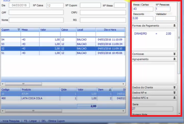The width and height of the screenshot is (184, 124).
Task: Select the highlighted coupon row 52
Action: tap(63, 49)
